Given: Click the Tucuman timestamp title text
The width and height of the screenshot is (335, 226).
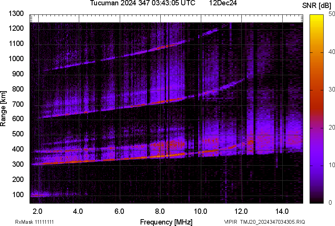Looking at the screenshot, I should coord(142,3).
